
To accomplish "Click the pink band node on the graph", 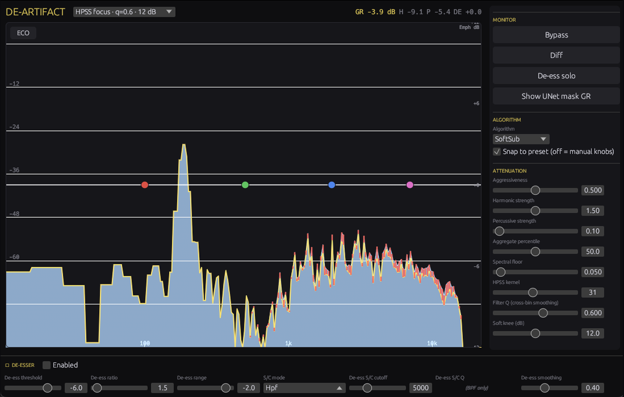I will pos(410,185).
